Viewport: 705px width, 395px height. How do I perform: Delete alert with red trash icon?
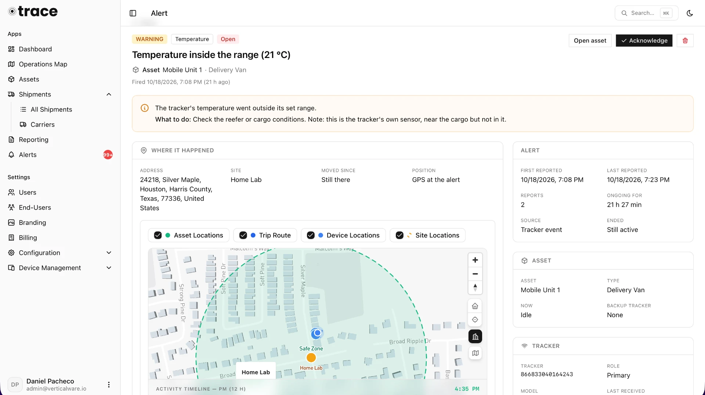click(x=685, y=40)
